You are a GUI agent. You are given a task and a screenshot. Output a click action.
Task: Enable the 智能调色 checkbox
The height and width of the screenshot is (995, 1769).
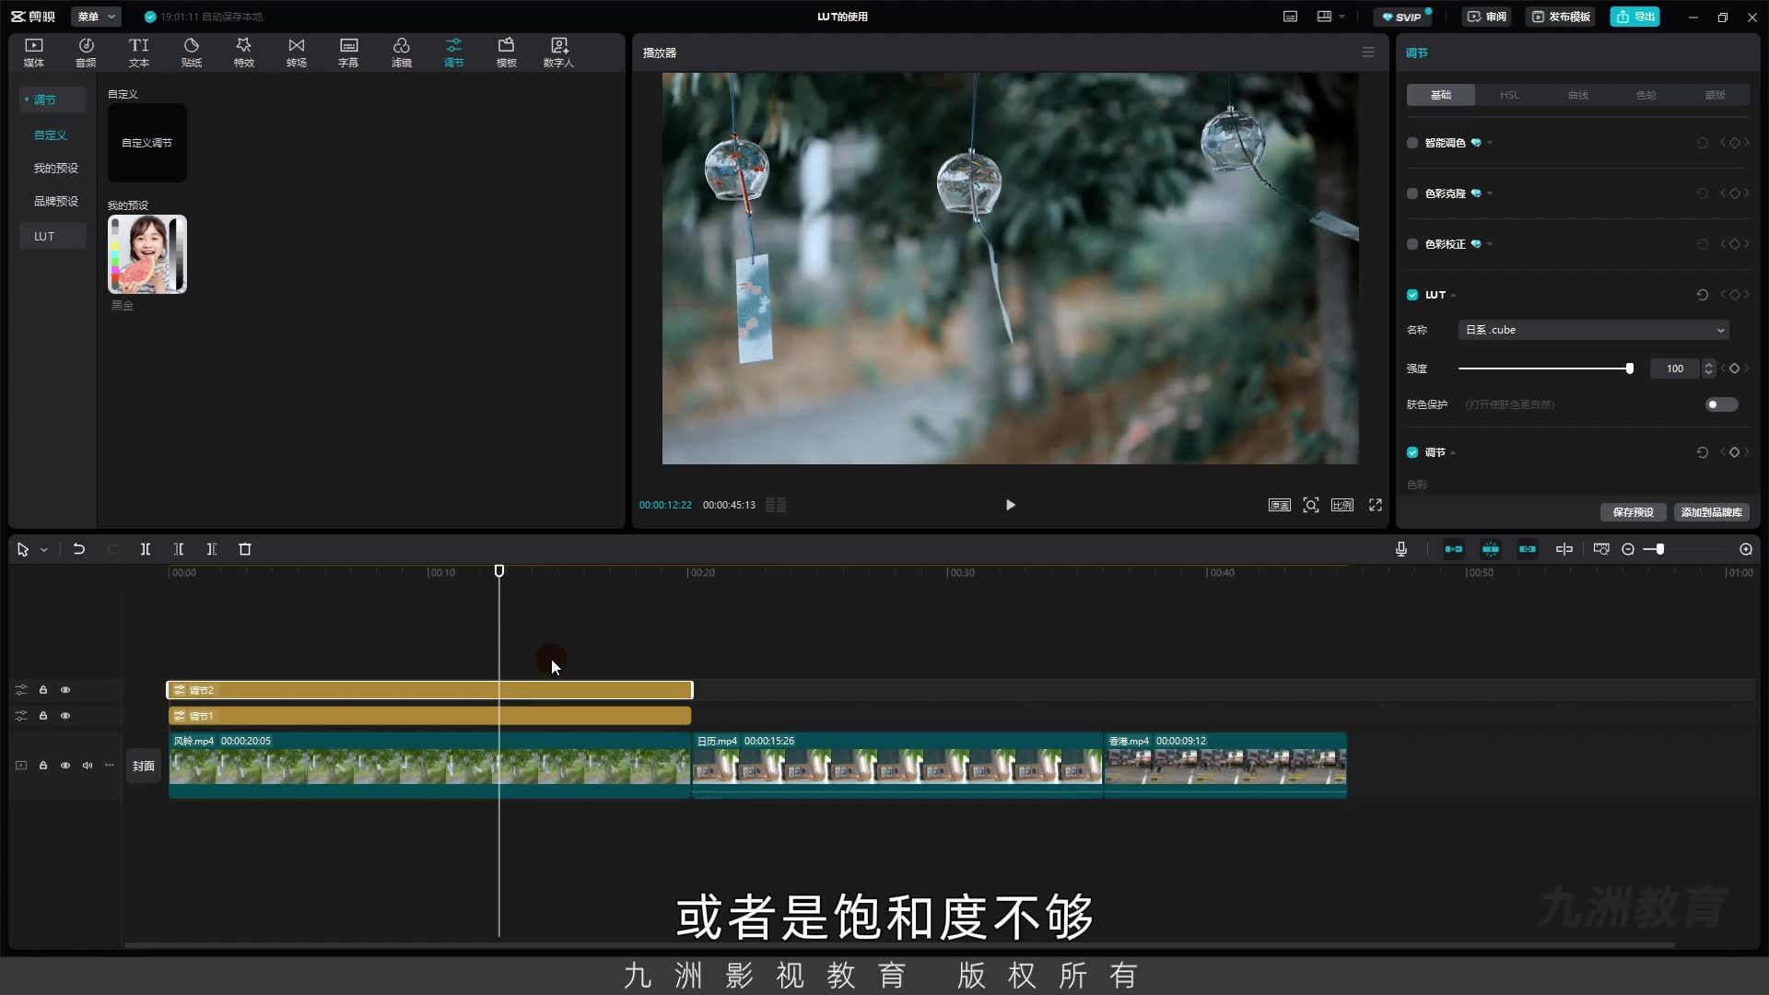coord(1412,143)
